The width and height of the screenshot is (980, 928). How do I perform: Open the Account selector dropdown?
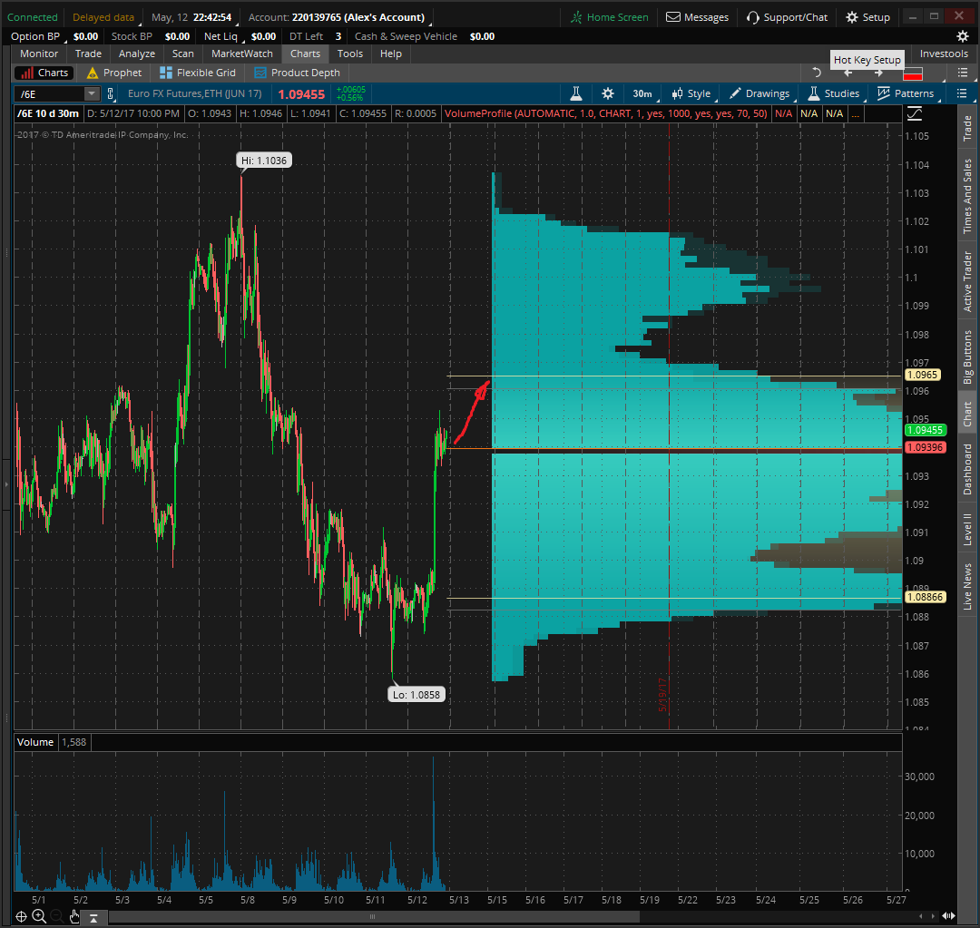[x=339, y=17]
